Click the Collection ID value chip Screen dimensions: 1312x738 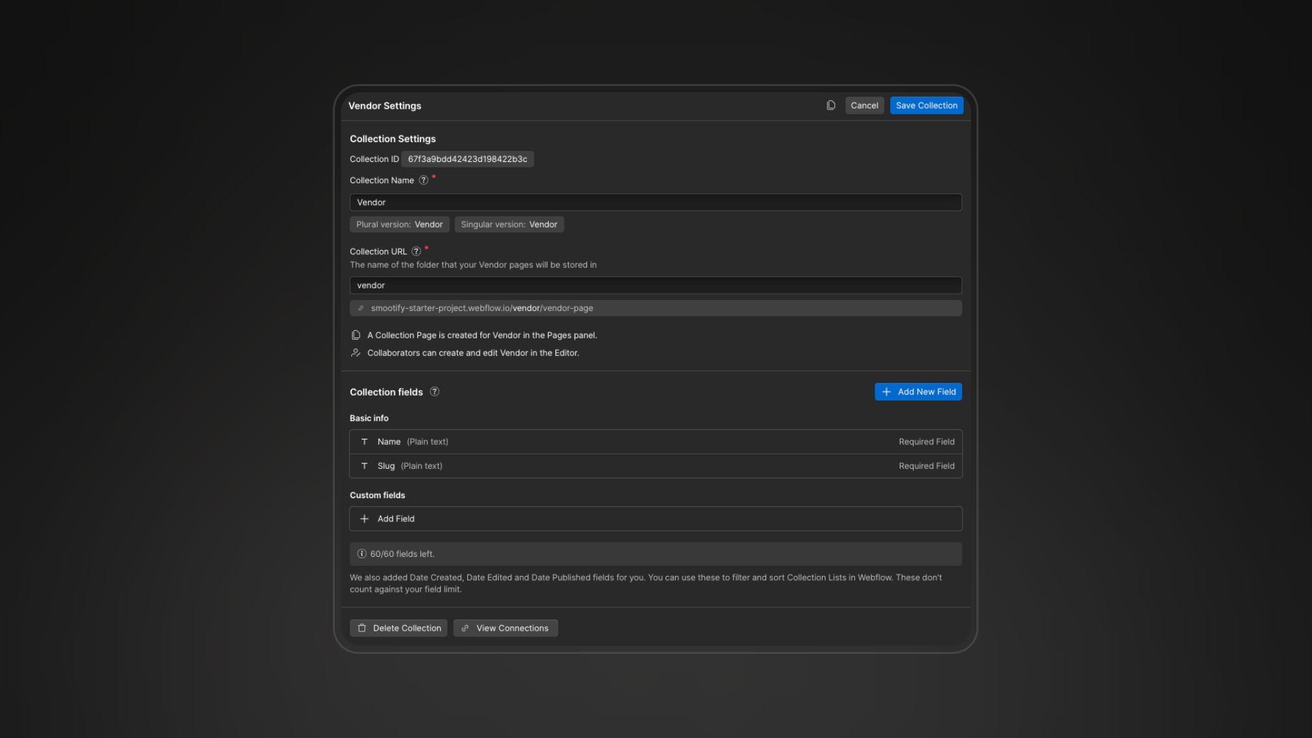(467, 159)
